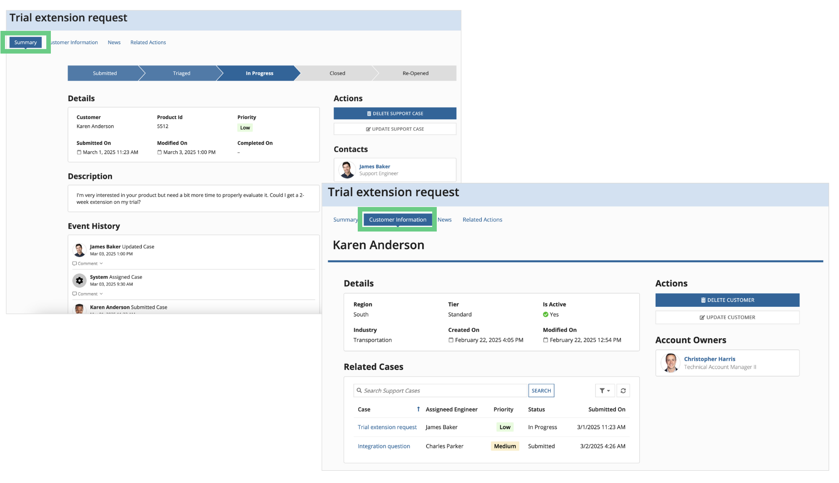The image size is (839, 483).
Task: Click trash icon on Delete Support Case
Action: [369, 113]
